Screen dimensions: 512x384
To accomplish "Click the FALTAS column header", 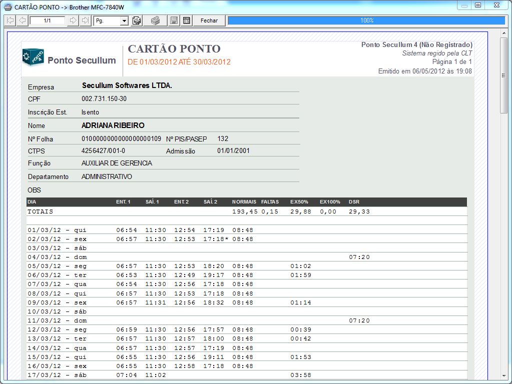I will coord(270,202).
